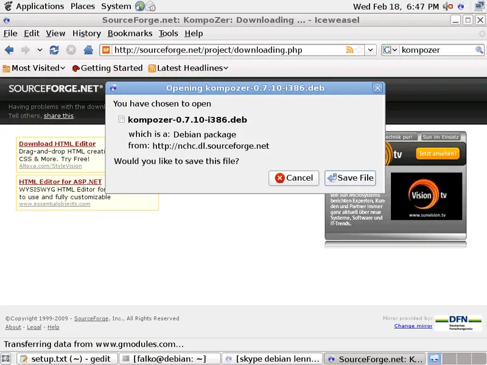Viewport: 487px width, 365px height.
Task: Click the muted volume speaker icon
Action: pos(447,6)
